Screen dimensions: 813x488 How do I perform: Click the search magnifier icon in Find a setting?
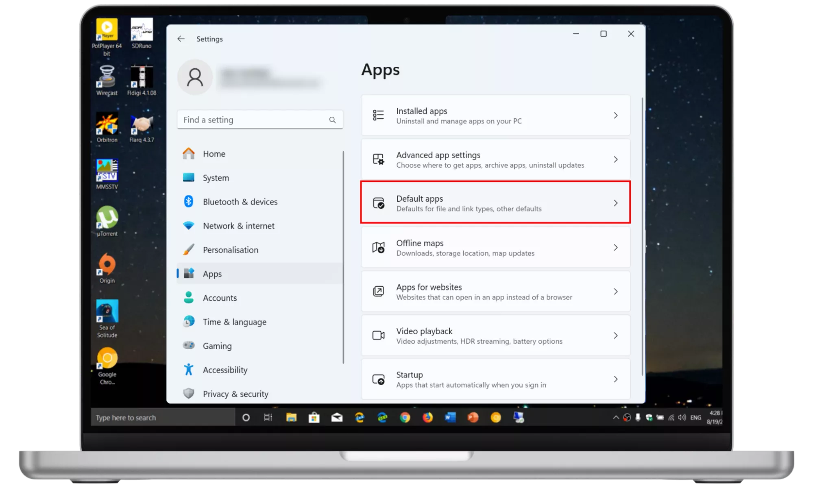[x=332, y=120]
